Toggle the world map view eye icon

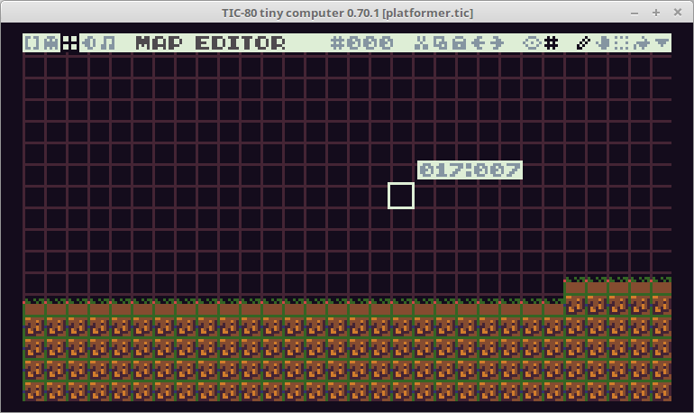click(x=532, y=43)
